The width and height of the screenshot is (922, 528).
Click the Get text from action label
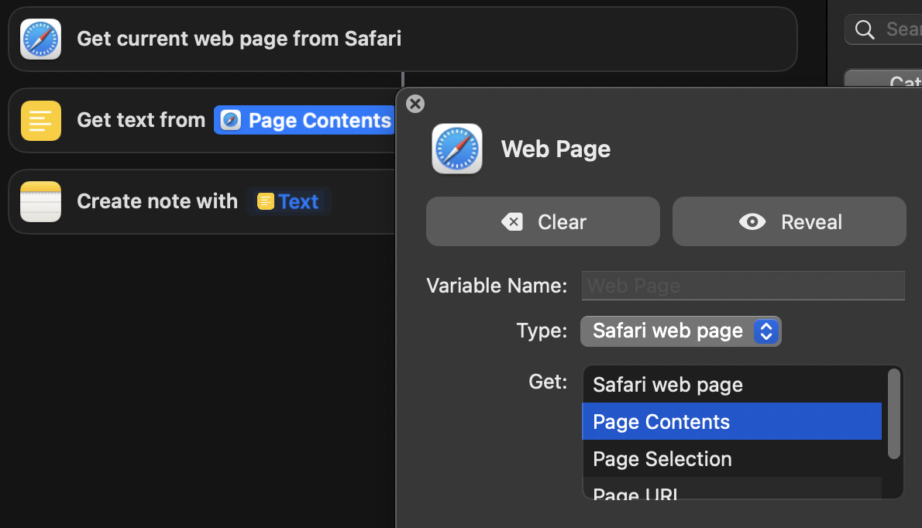click(140, 121)
